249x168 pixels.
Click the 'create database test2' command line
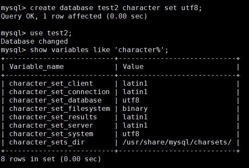coord(101,8)
